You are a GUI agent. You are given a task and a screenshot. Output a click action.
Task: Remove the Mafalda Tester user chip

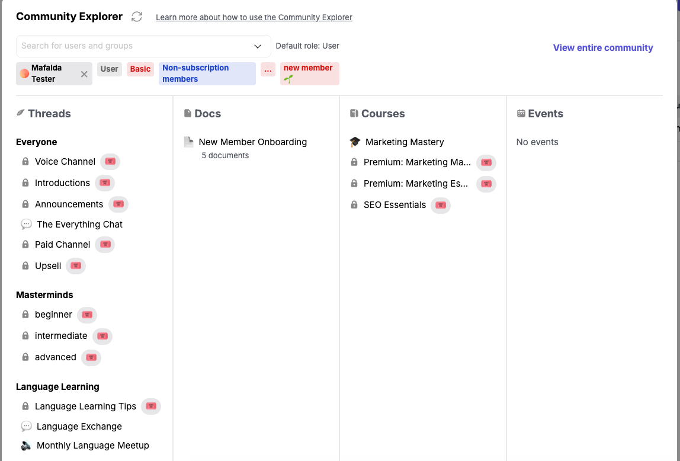click(x=84, y=74)
